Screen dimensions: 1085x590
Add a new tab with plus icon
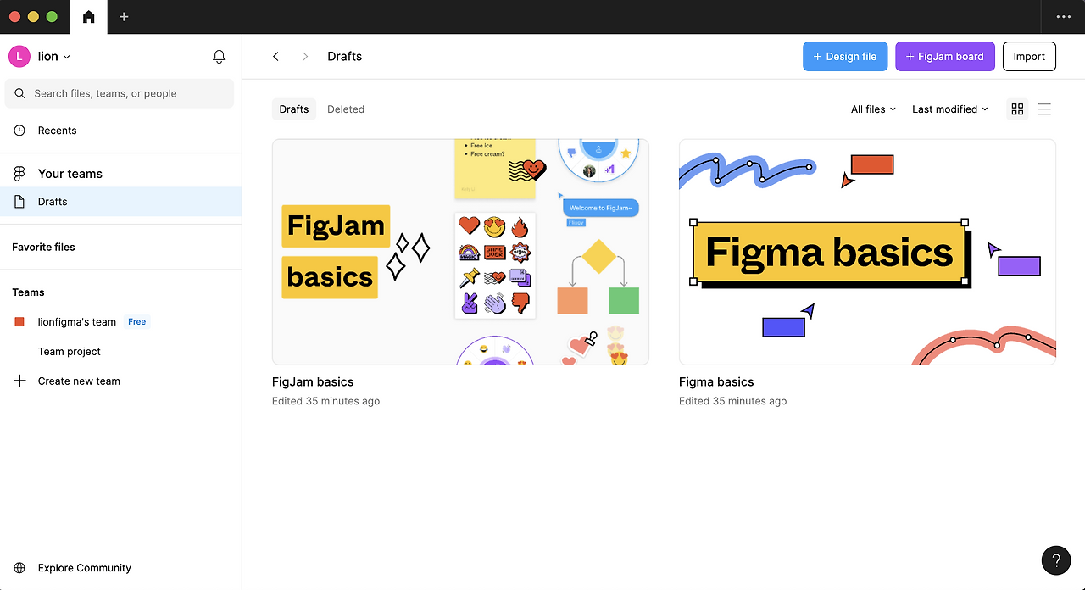[x=124, y=17]
